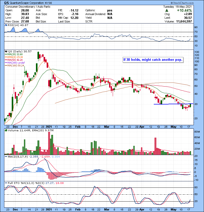Click the MACD histogram value 0.304

[56, 157]
